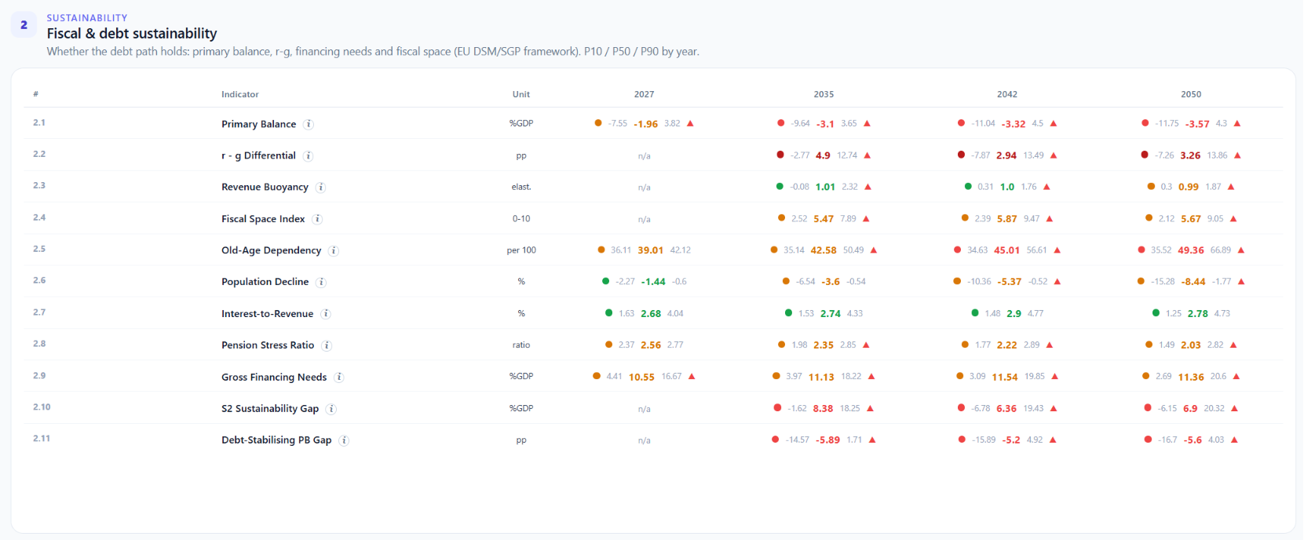Screen dimensions: 1304x540
Task: Open info tooltip for r - g Differential
Action: click(309, 156)
